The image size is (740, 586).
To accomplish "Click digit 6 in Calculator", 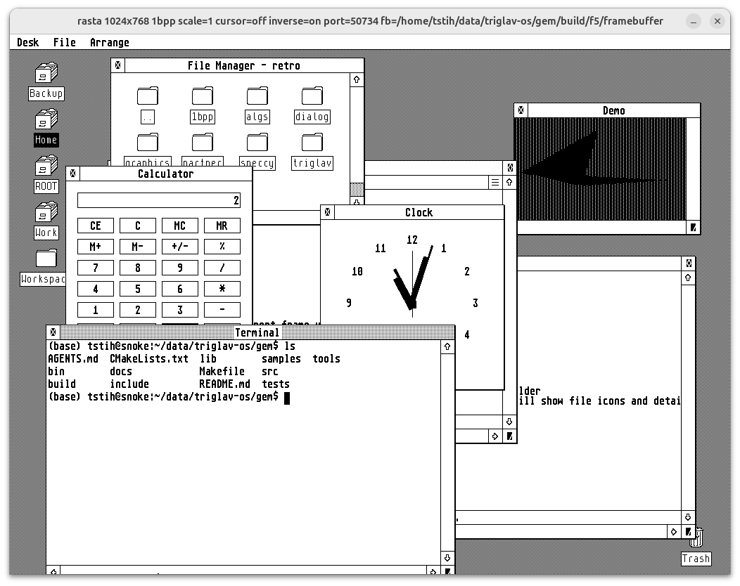I will 180,289.
